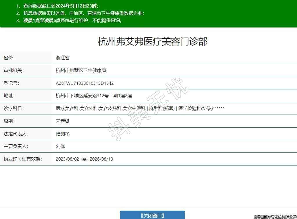Viewport: 297px width, 219px height.
Task: Click the footer note 本图由平台注册用户上传
Action: pyautogui.click(x=275, y=217)
